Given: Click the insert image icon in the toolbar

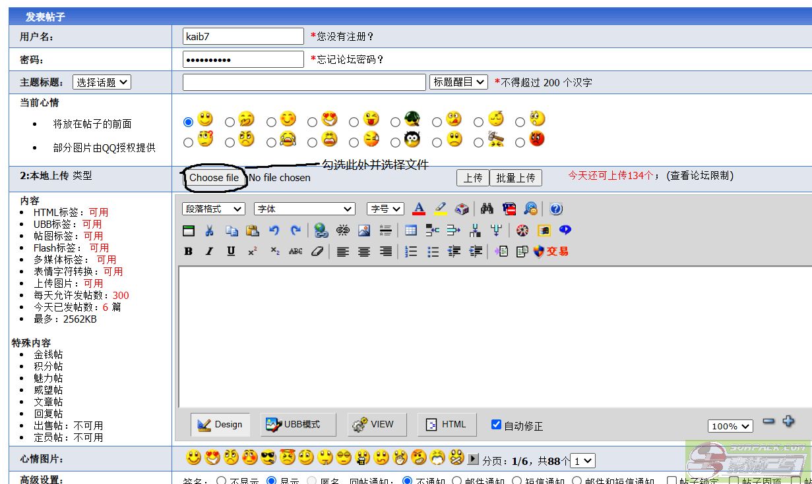Looking at the screenshot, I should (363, 230).
